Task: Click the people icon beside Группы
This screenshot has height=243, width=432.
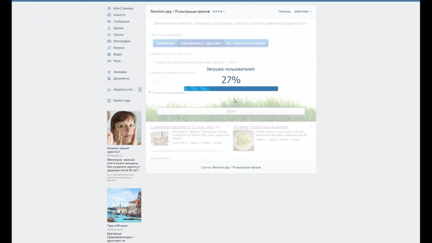Action: (109, 35)
